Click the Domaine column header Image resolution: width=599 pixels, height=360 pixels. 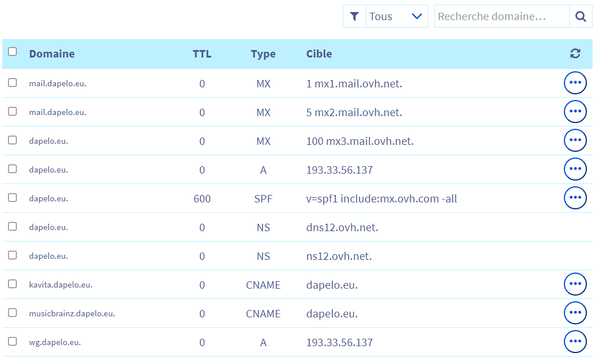52,54
